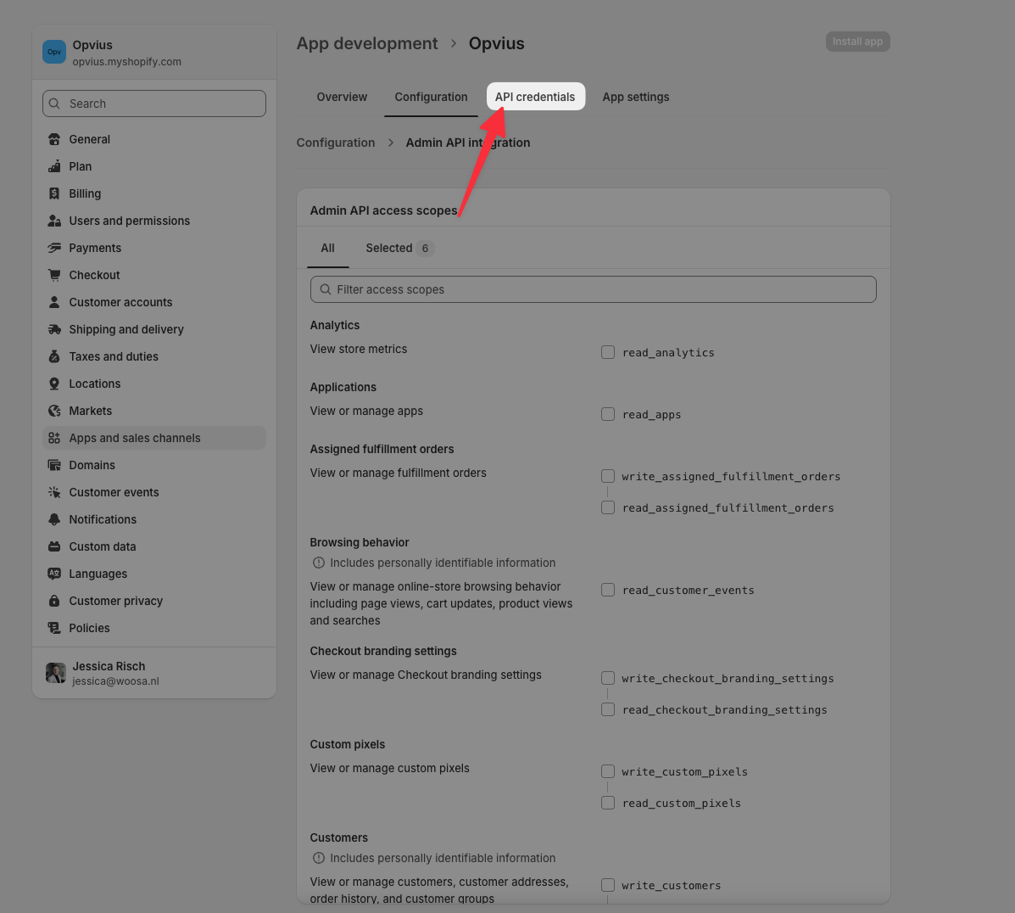Tick the write_customers checkbox
Viewport: 1015px width, 913px height.
(x=608, y=886)
